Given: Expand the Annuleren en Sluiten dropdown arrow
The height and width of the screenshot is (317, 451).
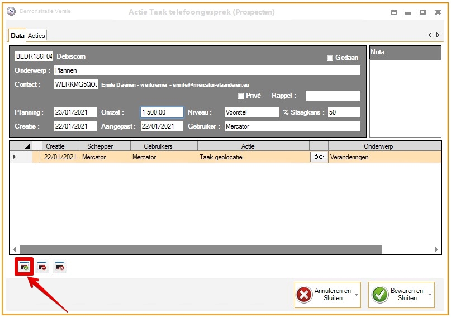Looking at the screenshot, I should [x=356, y=295].
